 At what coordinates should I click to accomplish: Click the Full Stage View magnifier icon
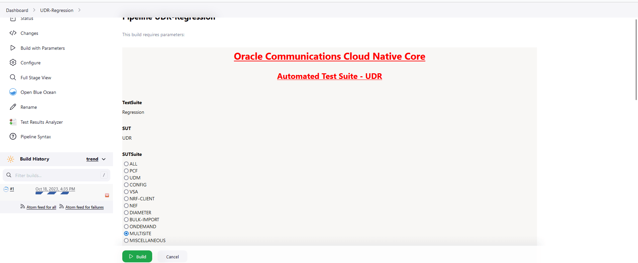[13, 77]
